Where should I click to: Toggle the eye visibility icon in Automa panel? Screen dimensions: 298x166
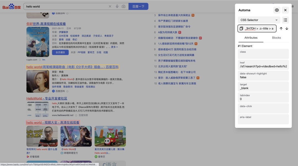[277, 10]
